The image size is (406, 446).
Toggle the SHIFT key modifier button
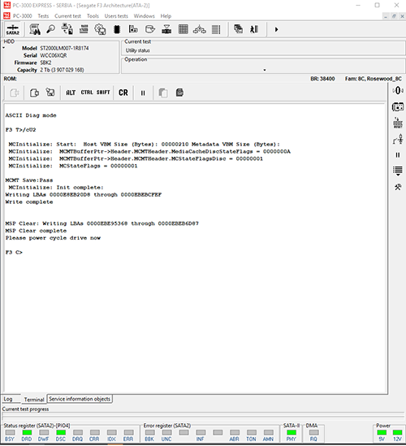pyautogui.click(x=103, y=93)
